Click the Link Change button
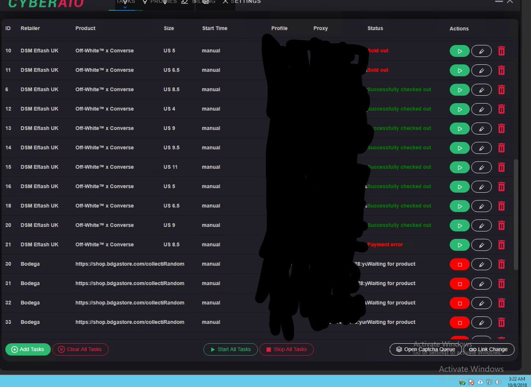 click(489, 349)
